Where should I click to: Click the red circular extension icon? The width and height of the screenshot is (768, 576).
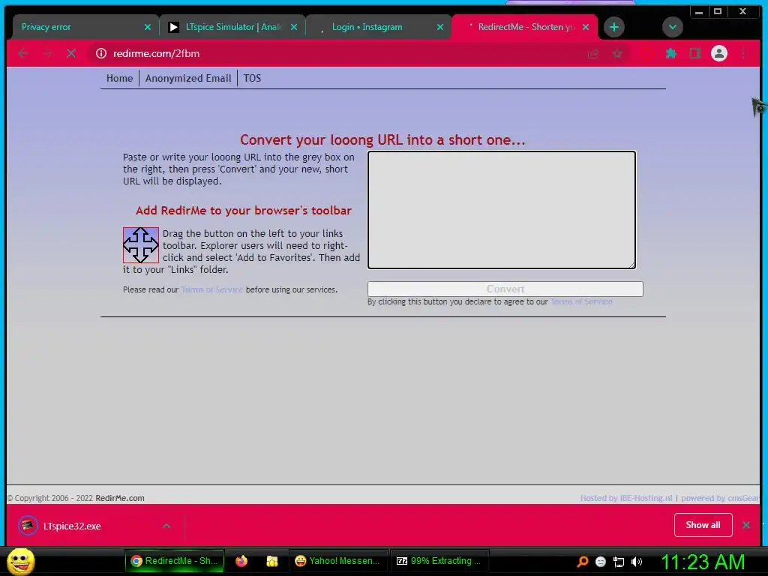[647, 53]
